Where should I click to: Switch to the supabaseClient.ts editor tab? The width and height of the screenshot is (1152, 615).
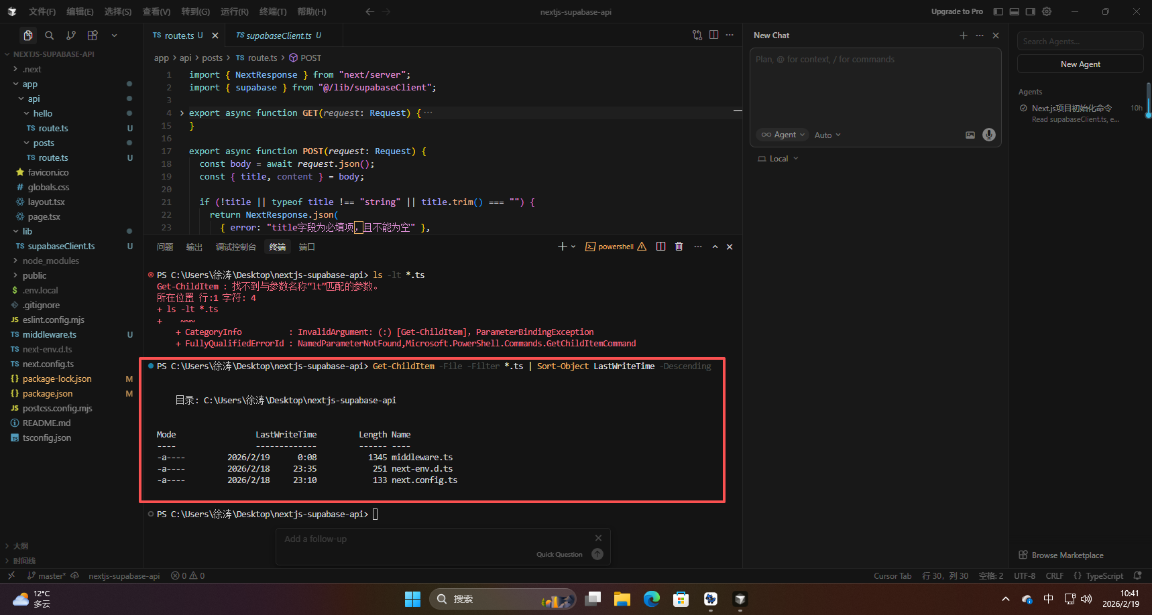pyautogui.click(x=278, y=36)
